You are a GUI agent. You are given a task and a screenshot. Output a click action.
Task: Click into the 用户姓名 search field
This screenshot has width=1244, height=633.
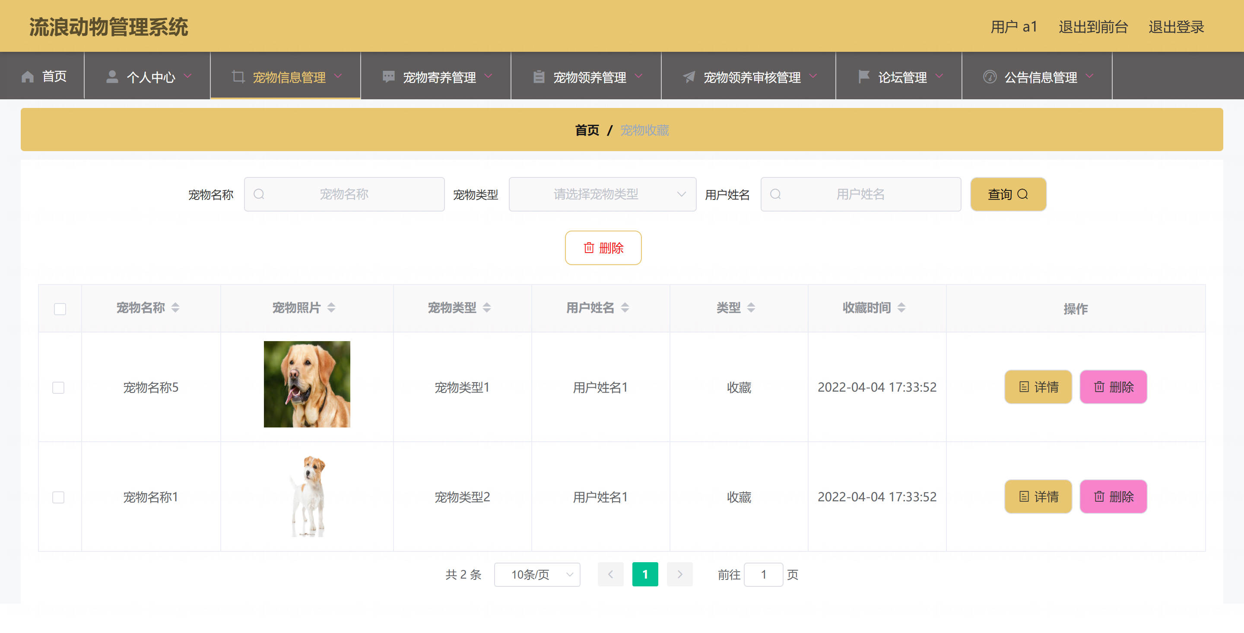[860, 194]
